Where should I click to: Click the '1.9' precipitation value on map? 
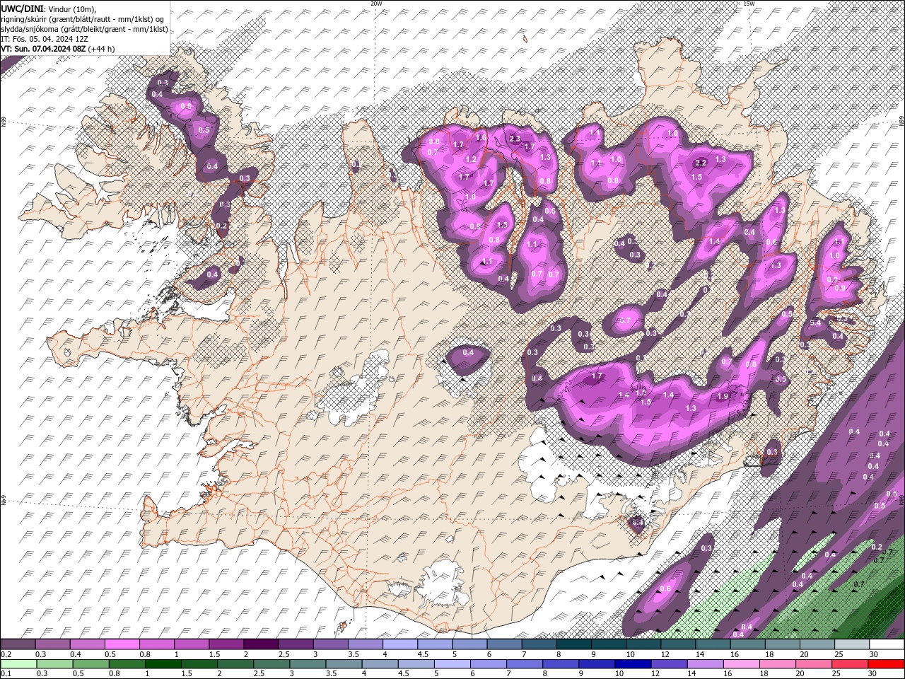[x=723, y=396]
